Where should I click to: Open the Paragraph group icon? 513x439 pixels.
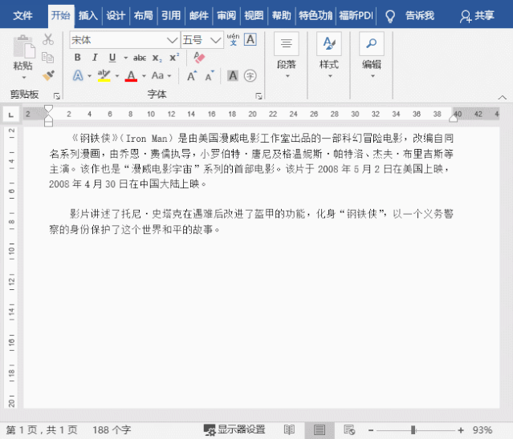(x=287, y=43)
